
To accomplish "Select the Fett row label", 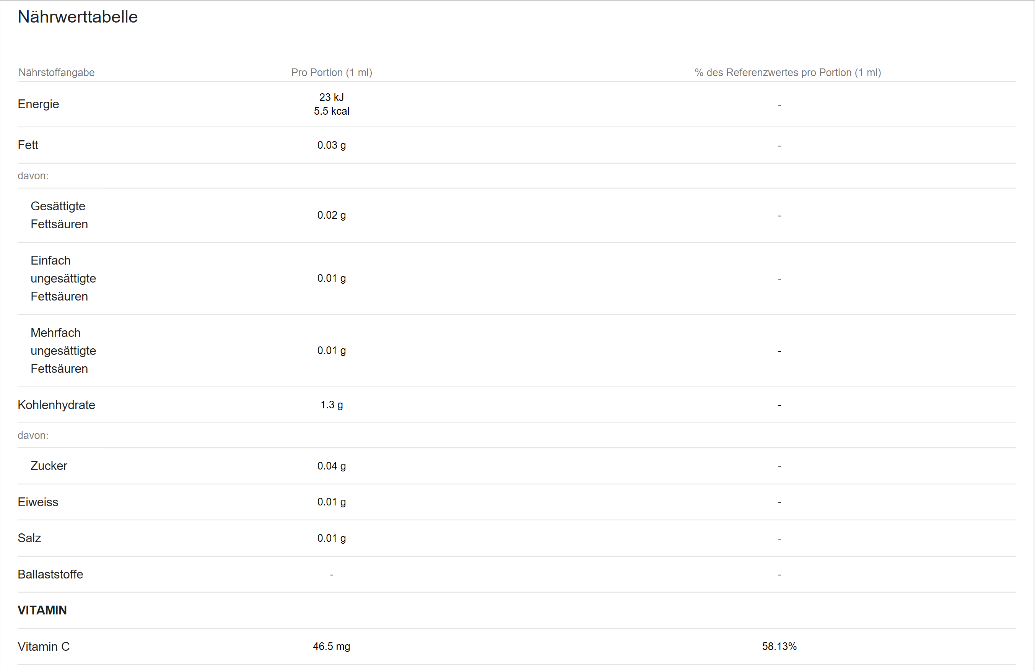I will point(28,145).
